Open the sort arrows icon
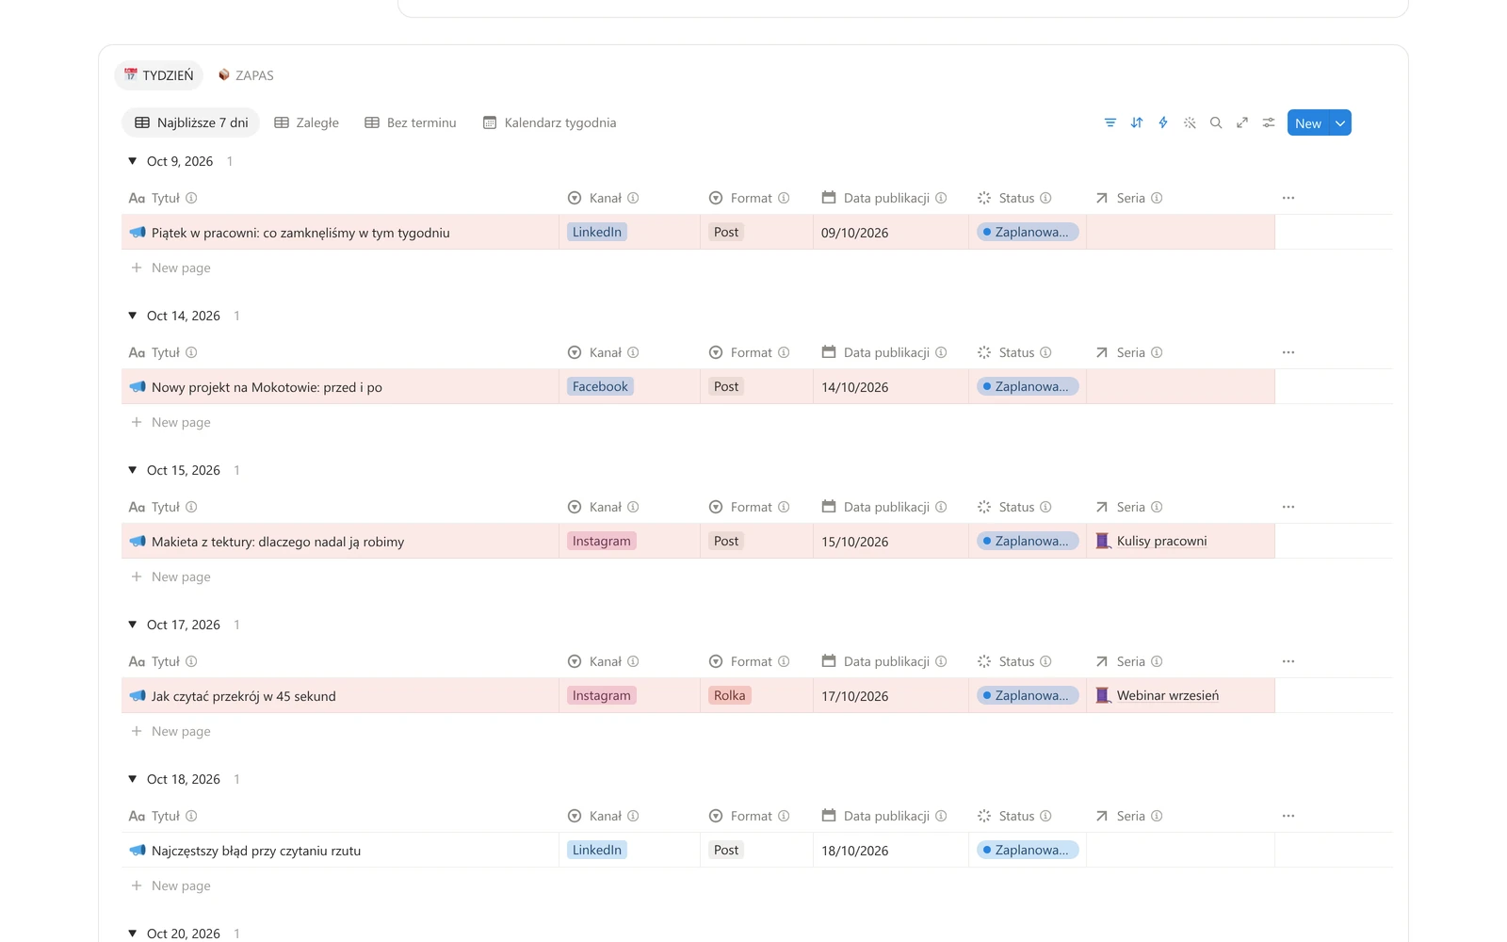 tap(1137, 122)
